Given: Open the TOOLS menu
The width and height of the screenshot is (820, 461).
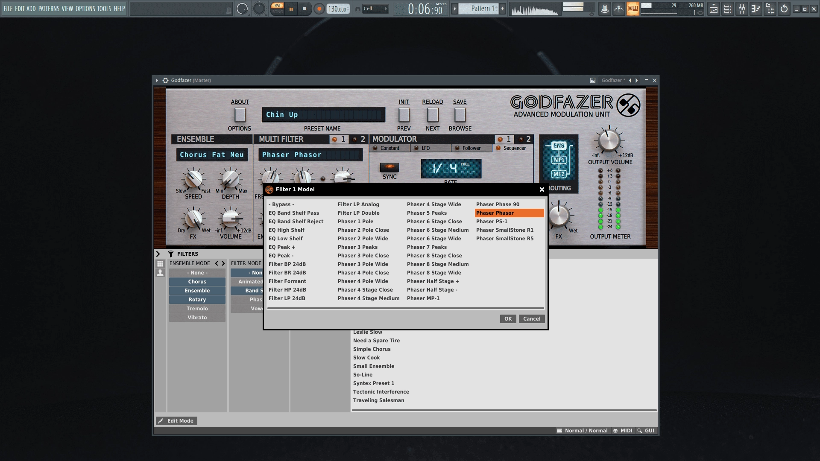Looking at the screenshot, I should click(x=104, y=9).
